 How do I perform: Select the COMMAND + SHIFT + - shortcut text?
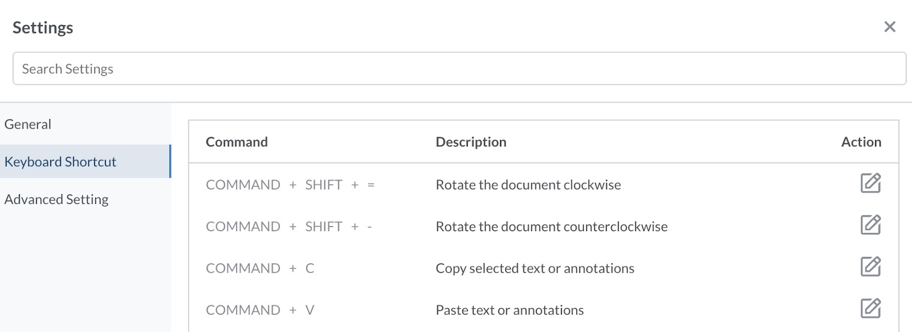coord(289,227)
